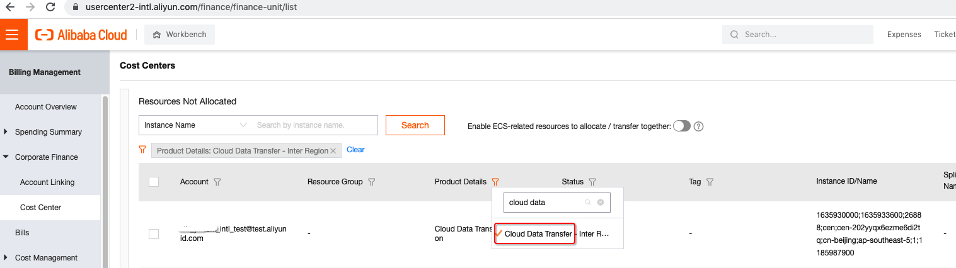Screen dimensions: 956x268
Task: Open the Product Details filter icon
Action: coord(495,182)
